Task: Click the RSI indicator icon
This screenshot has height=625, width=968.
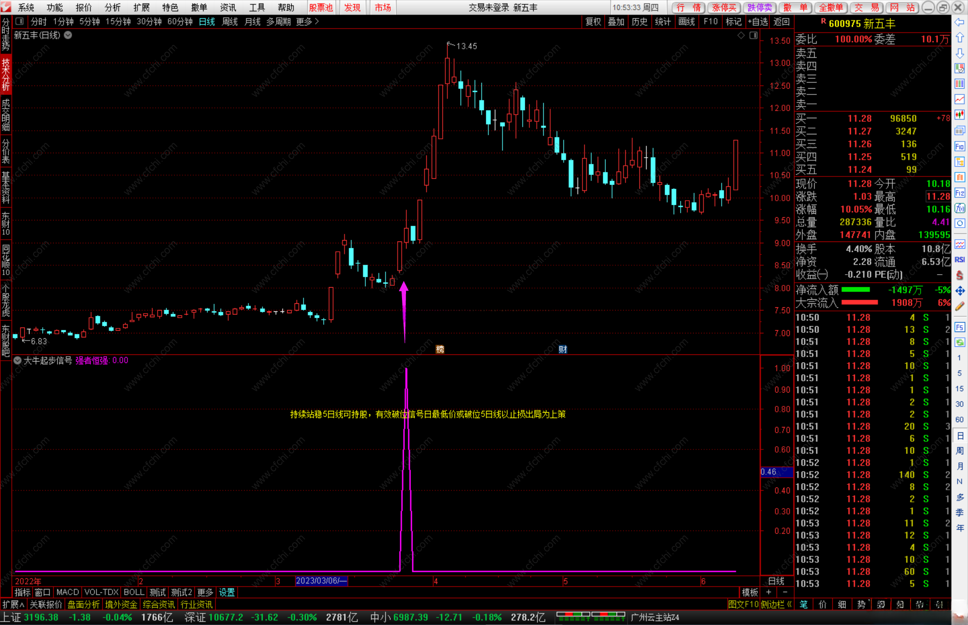Action: 959,259
